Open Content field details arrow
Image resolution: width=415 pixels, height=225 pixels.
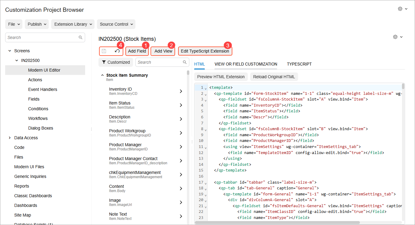point(181,188)
